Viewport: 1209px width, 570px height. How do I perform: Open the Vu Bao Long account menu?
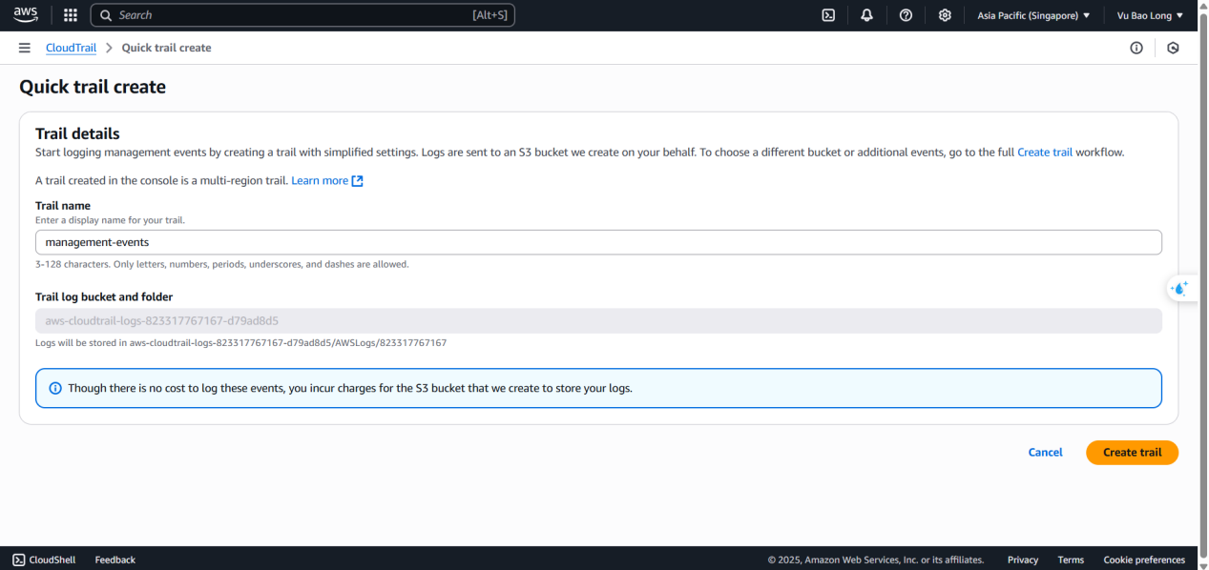pos(1150,15)
